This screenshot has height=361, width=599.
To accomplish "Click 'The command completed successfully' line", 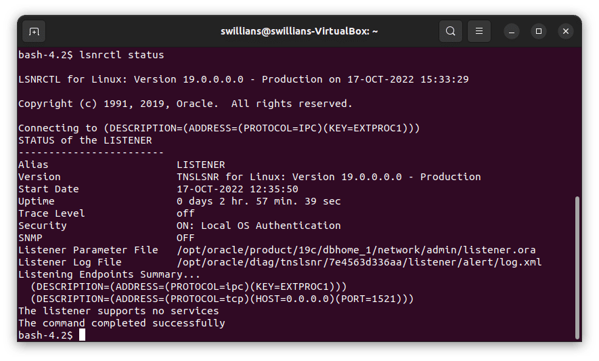I will [121, 323].
